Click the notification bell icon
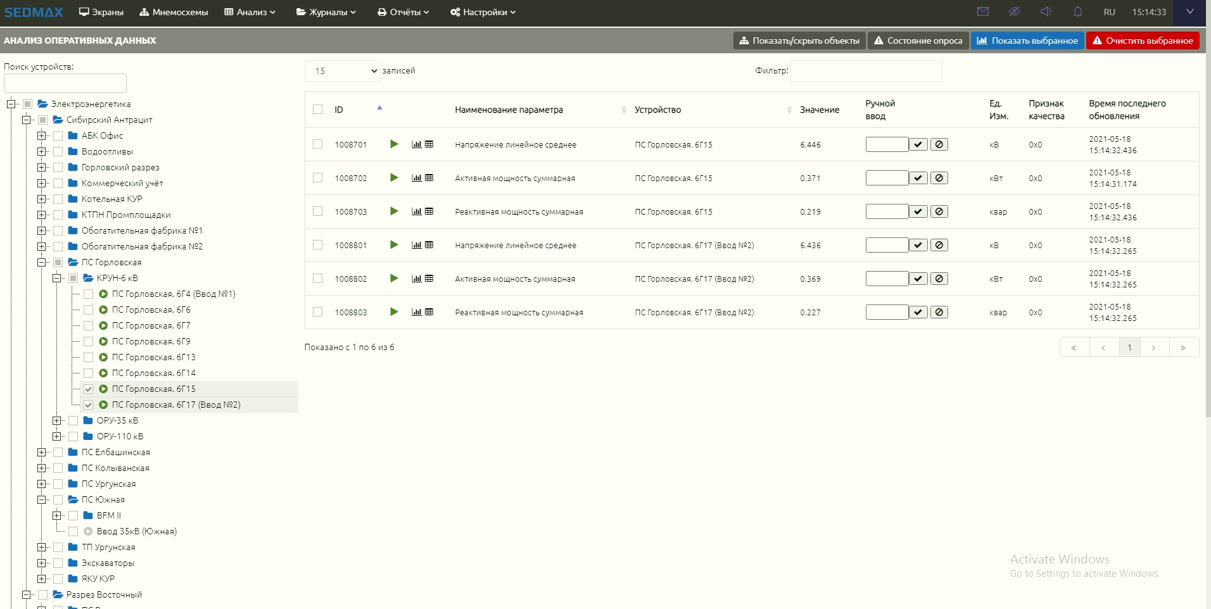 tap(1077, 12)
